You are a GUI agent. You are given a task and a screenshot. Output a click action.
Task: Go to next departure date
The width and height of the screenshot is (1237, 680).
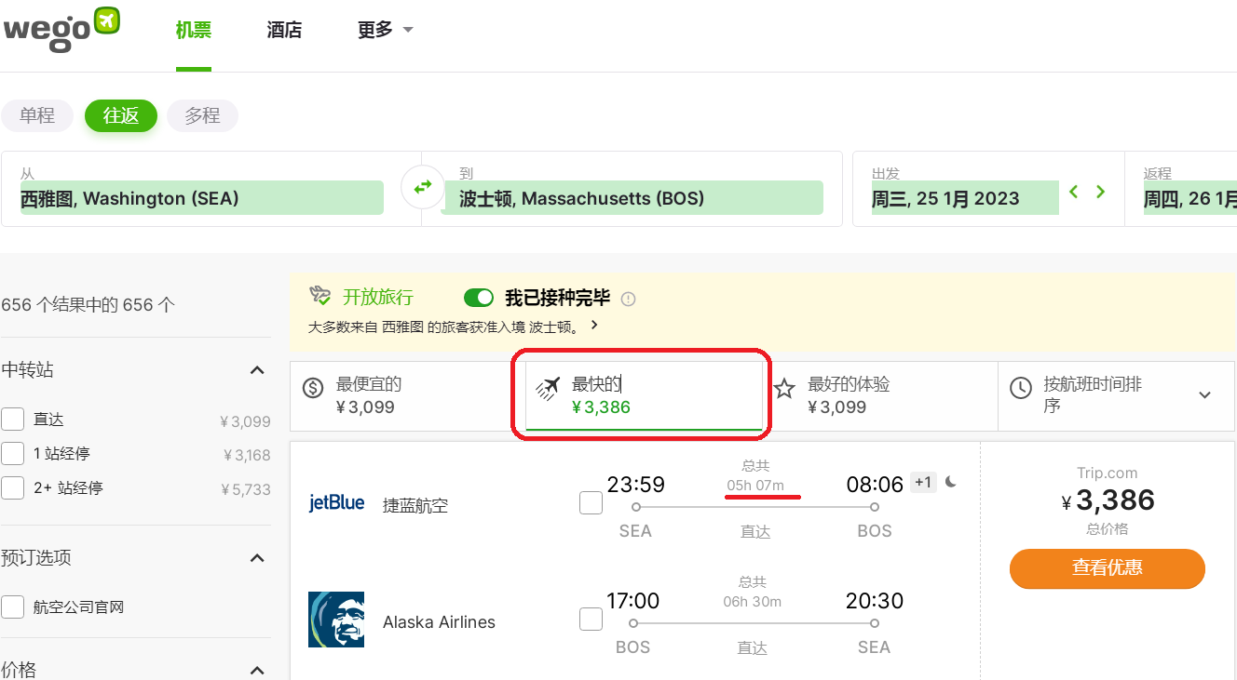point(1101,192)
